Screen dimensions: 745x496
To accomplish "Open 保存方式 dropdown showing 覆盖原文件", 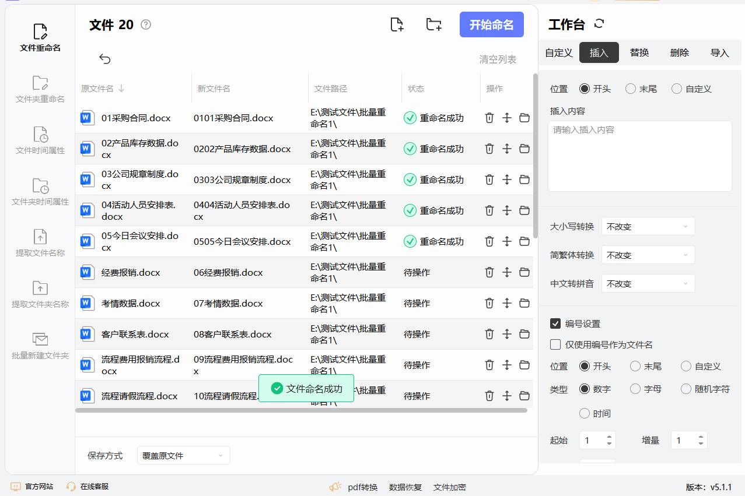I will tap(183, 455).
